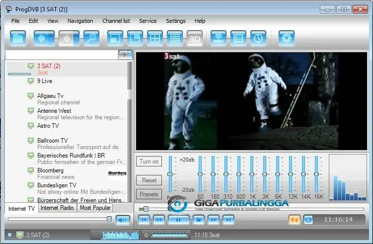The width and height of the screenshot is (373, 244).
Task: Go back with the left arrow toolbar button
Action: 41,38
